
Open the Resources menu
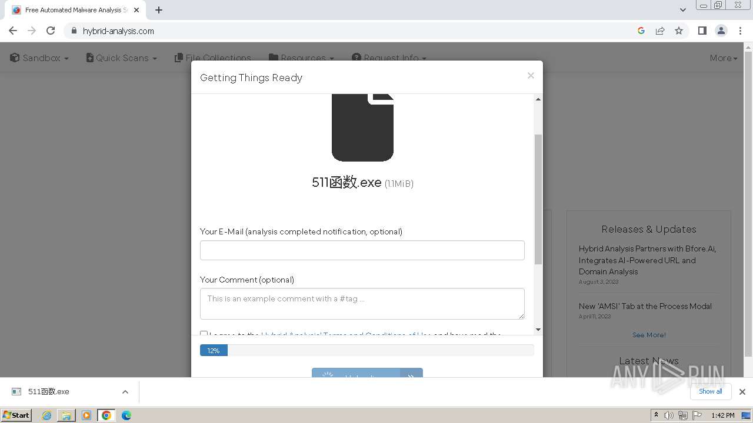[302, 58]
